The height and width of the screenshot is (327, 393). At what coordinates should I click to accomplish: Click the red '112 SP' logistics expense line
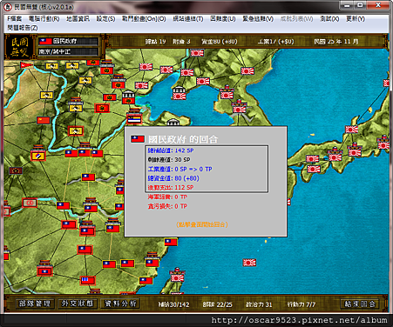coord(171,188)
